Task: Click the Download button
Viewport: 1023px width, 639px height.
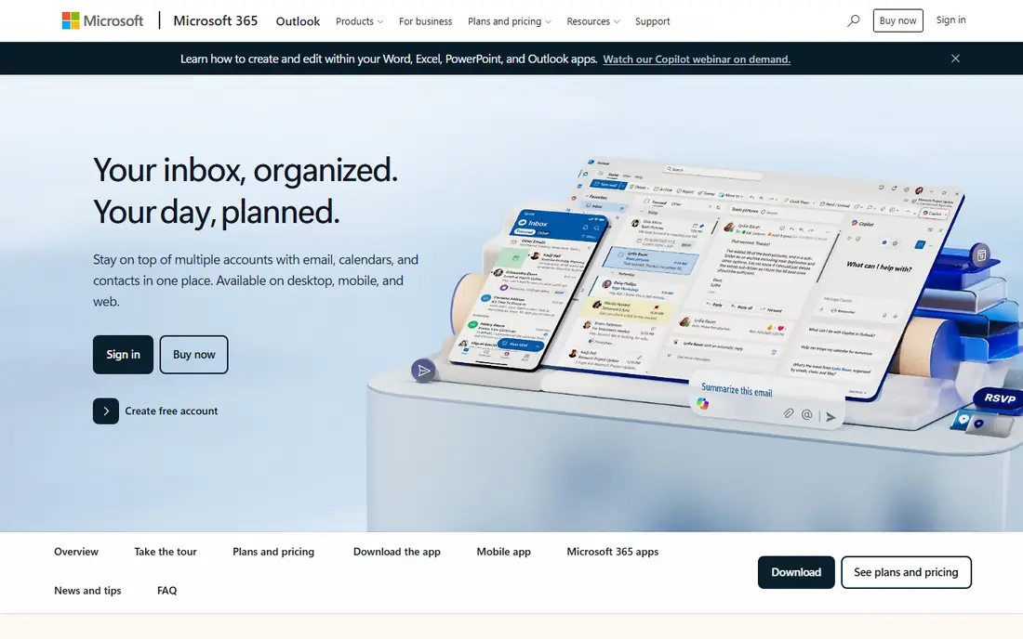Action: (x=796, y=572)
